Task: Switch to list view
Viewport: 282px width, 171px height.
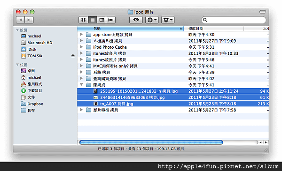Action: (93, 20)
